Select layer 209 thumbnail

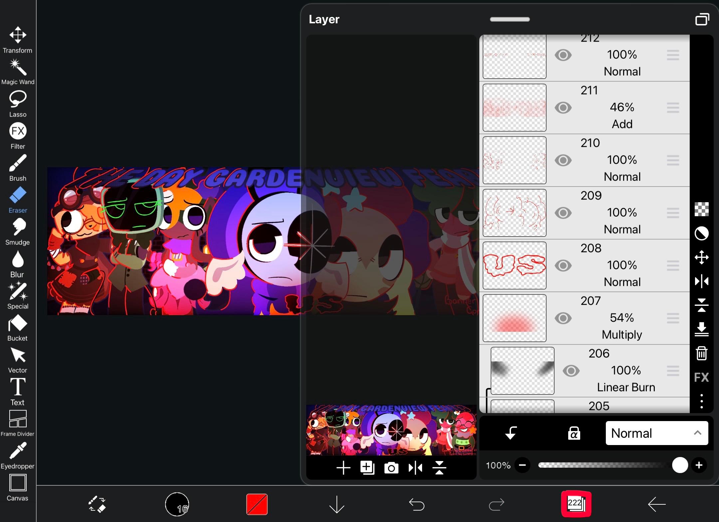pyautogui.click(x=514, y=213)
